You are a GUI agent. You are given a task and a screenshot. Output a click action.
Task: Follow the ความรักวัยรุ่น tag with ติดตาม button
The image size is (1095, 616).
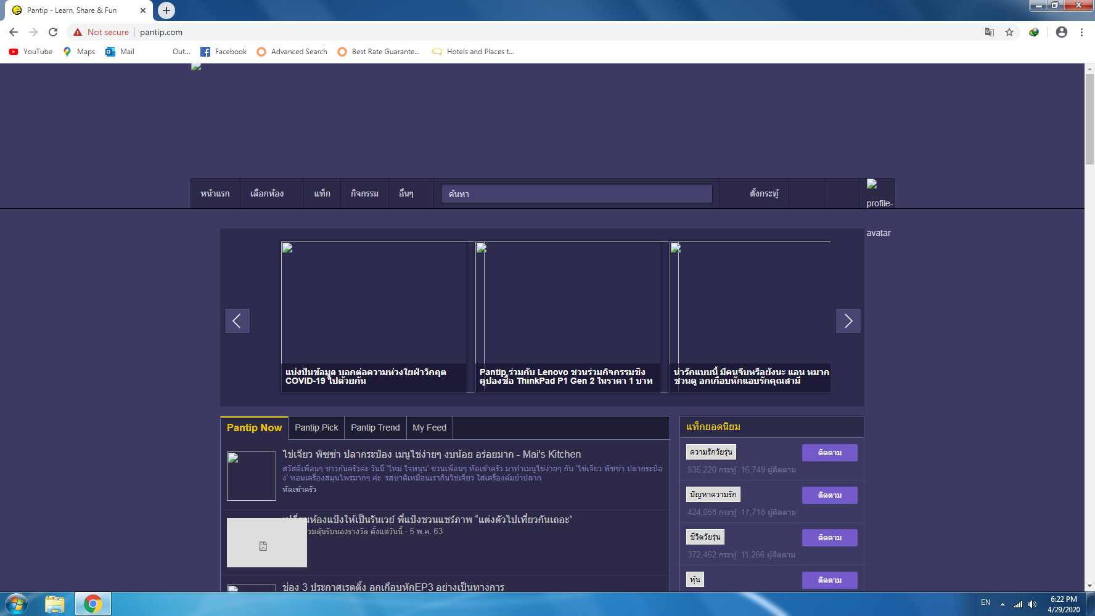pos(829,453)
